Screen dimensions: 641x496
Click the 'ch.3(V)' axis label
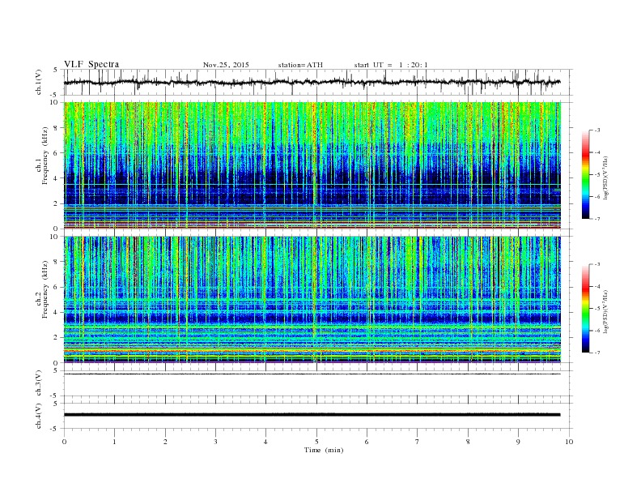click(x=38, y=383)
